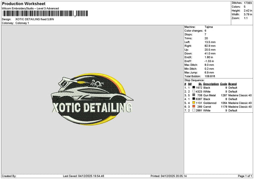Click the 'St.' column header
This screenshot has width=254, height=179.
(x=200, y=84)
